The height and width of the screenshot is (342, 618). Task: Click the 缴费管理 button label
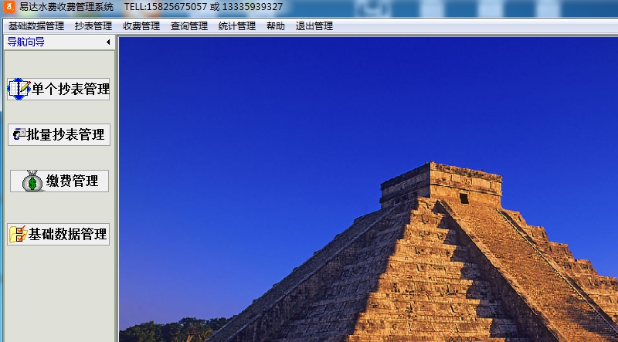point(72,181)
